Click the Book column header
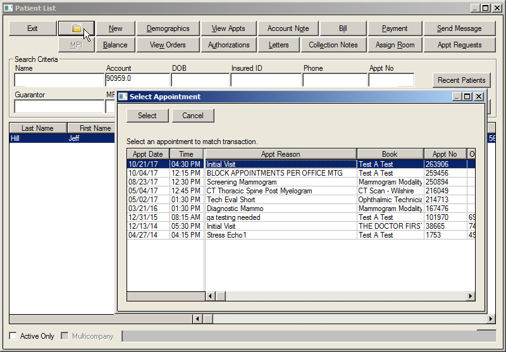506x352 pixels. [x=390, y=154]
